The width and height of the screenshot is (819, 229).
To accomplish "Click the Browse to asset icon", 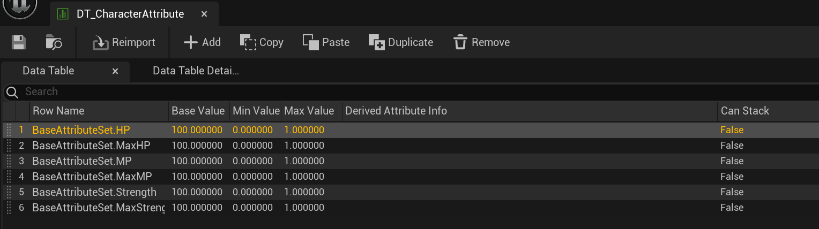I will (x=54, y=42).
